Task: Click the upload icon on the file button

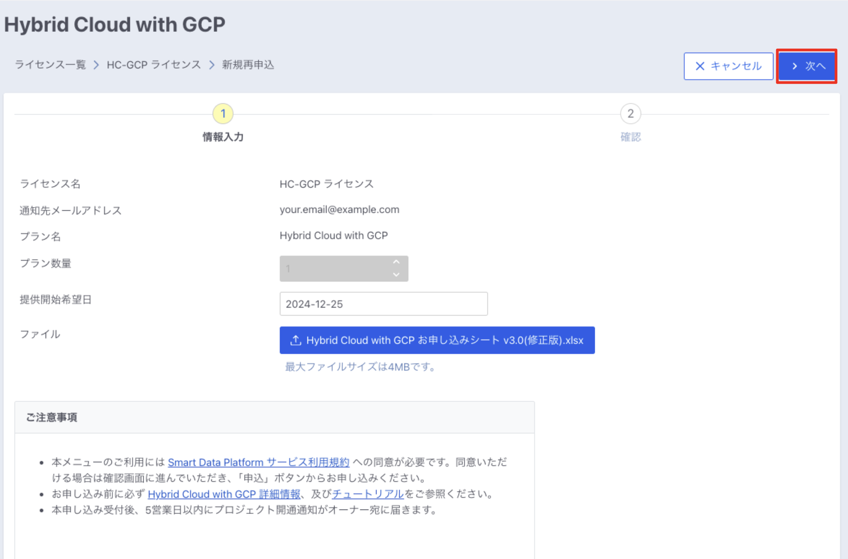Action: click(x=296, y=340)
